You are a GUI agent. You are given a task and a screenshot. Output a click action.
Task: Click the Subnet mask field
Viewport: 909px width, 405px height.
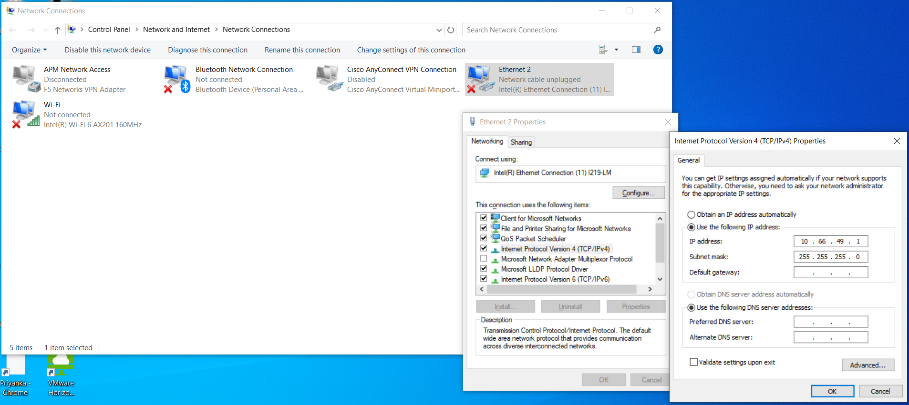(831, 257)
